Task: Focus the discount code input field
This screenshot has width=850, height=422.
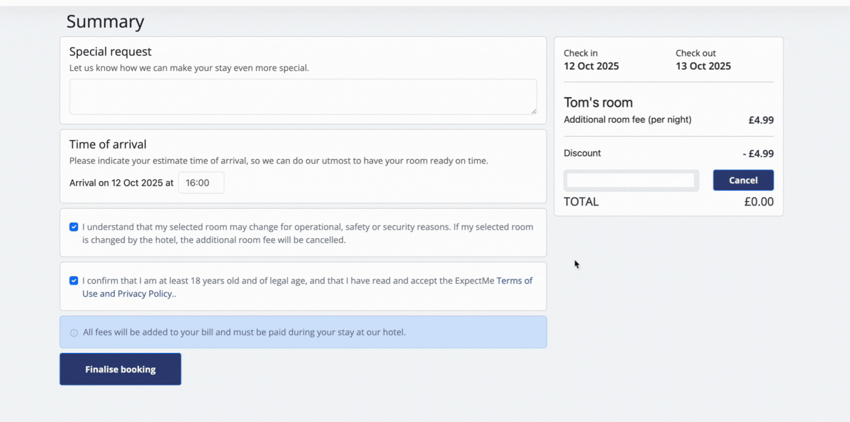Action: [x=630, y=181]
